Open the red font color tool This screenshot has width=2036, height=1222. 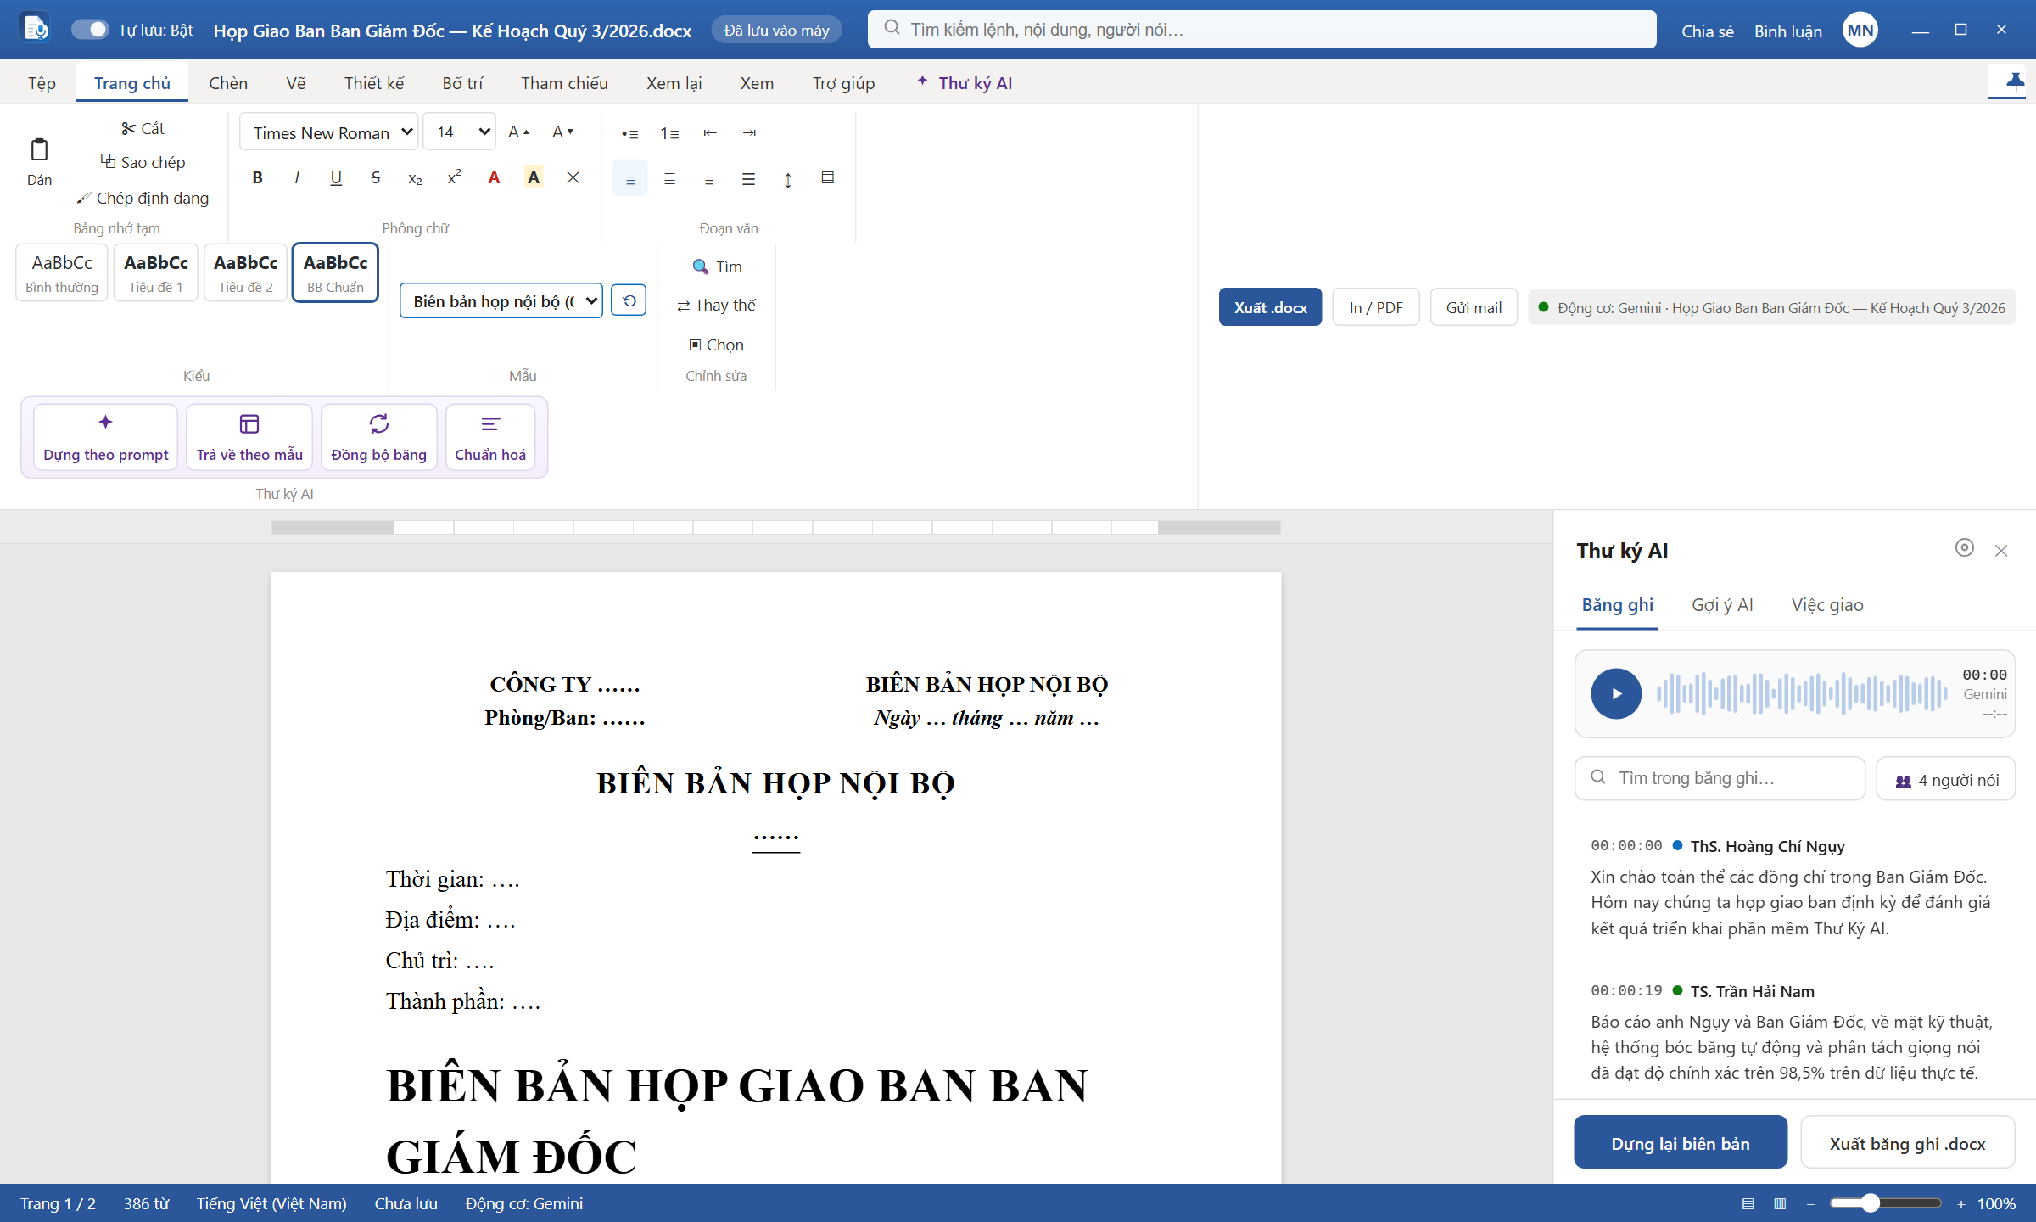[x=494, y=177]
